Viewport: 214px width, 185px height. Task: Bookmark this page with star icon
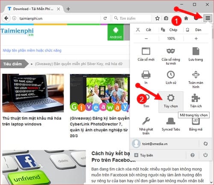pyautogui.click(x=158, y=18)
